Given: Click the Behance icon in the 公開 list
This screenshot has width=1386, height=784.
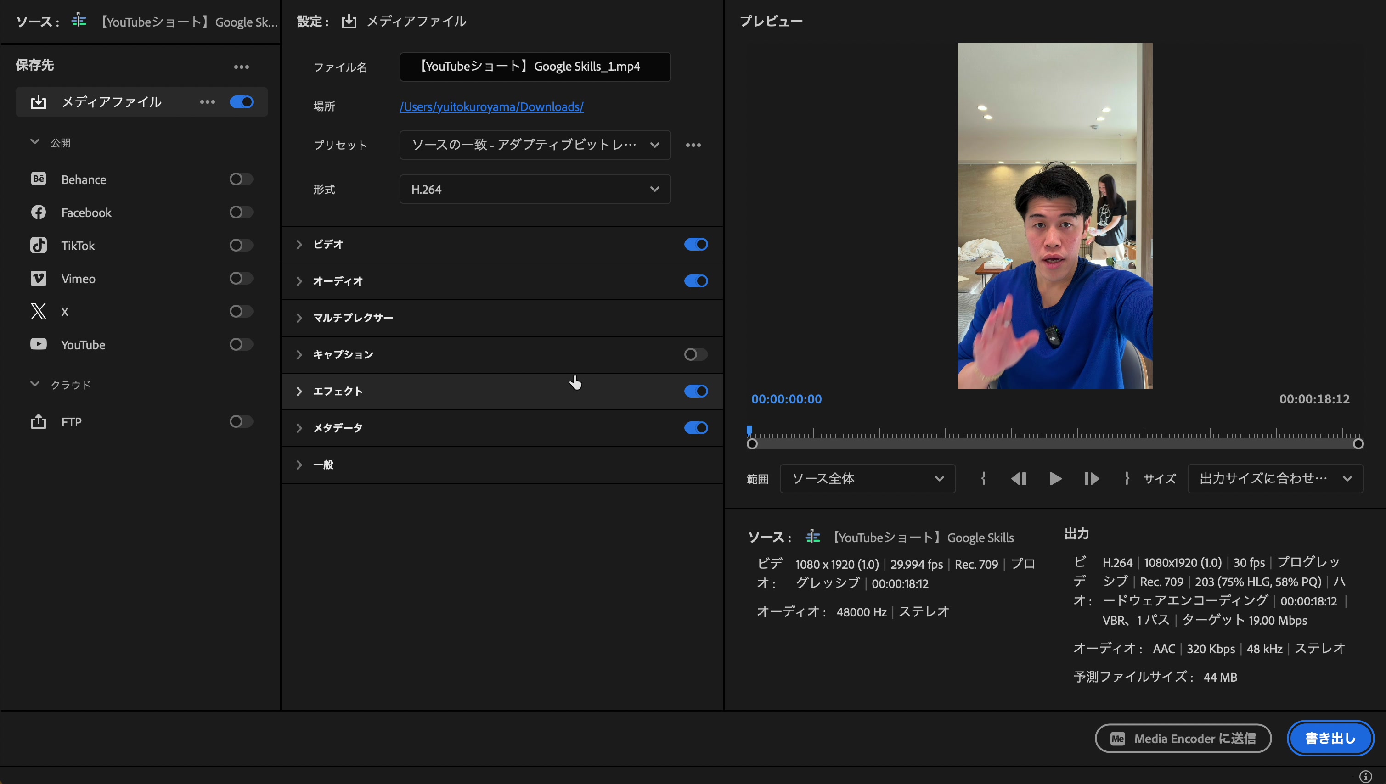Looking at the screenshot, I should pyautogui.click(x=38, y=179).
